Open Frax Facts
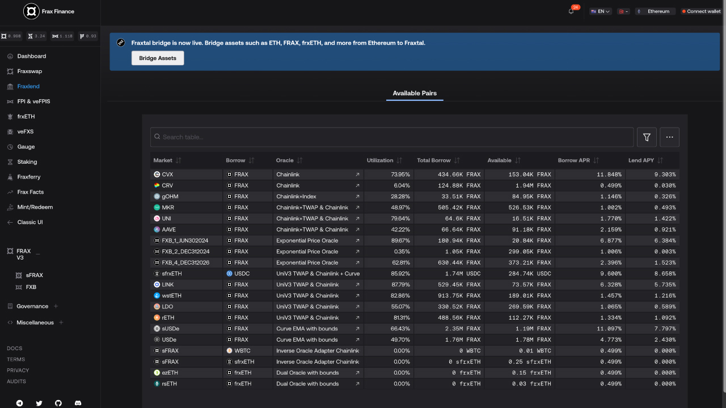This screenshot has width=726, height=408. point(31,192)
